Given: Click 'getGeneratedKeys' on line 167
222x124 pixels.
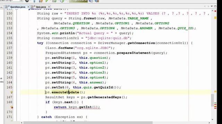Looking at the screenshot, I should pos(104,97).
